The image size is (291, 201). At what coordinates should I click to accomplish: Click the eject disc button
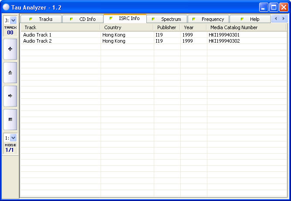(10, 73)
